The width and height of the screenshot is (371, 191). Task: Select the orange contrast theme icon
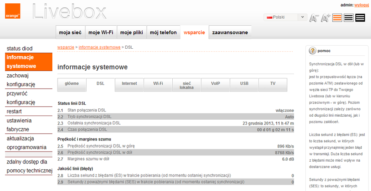click(337, 17)
